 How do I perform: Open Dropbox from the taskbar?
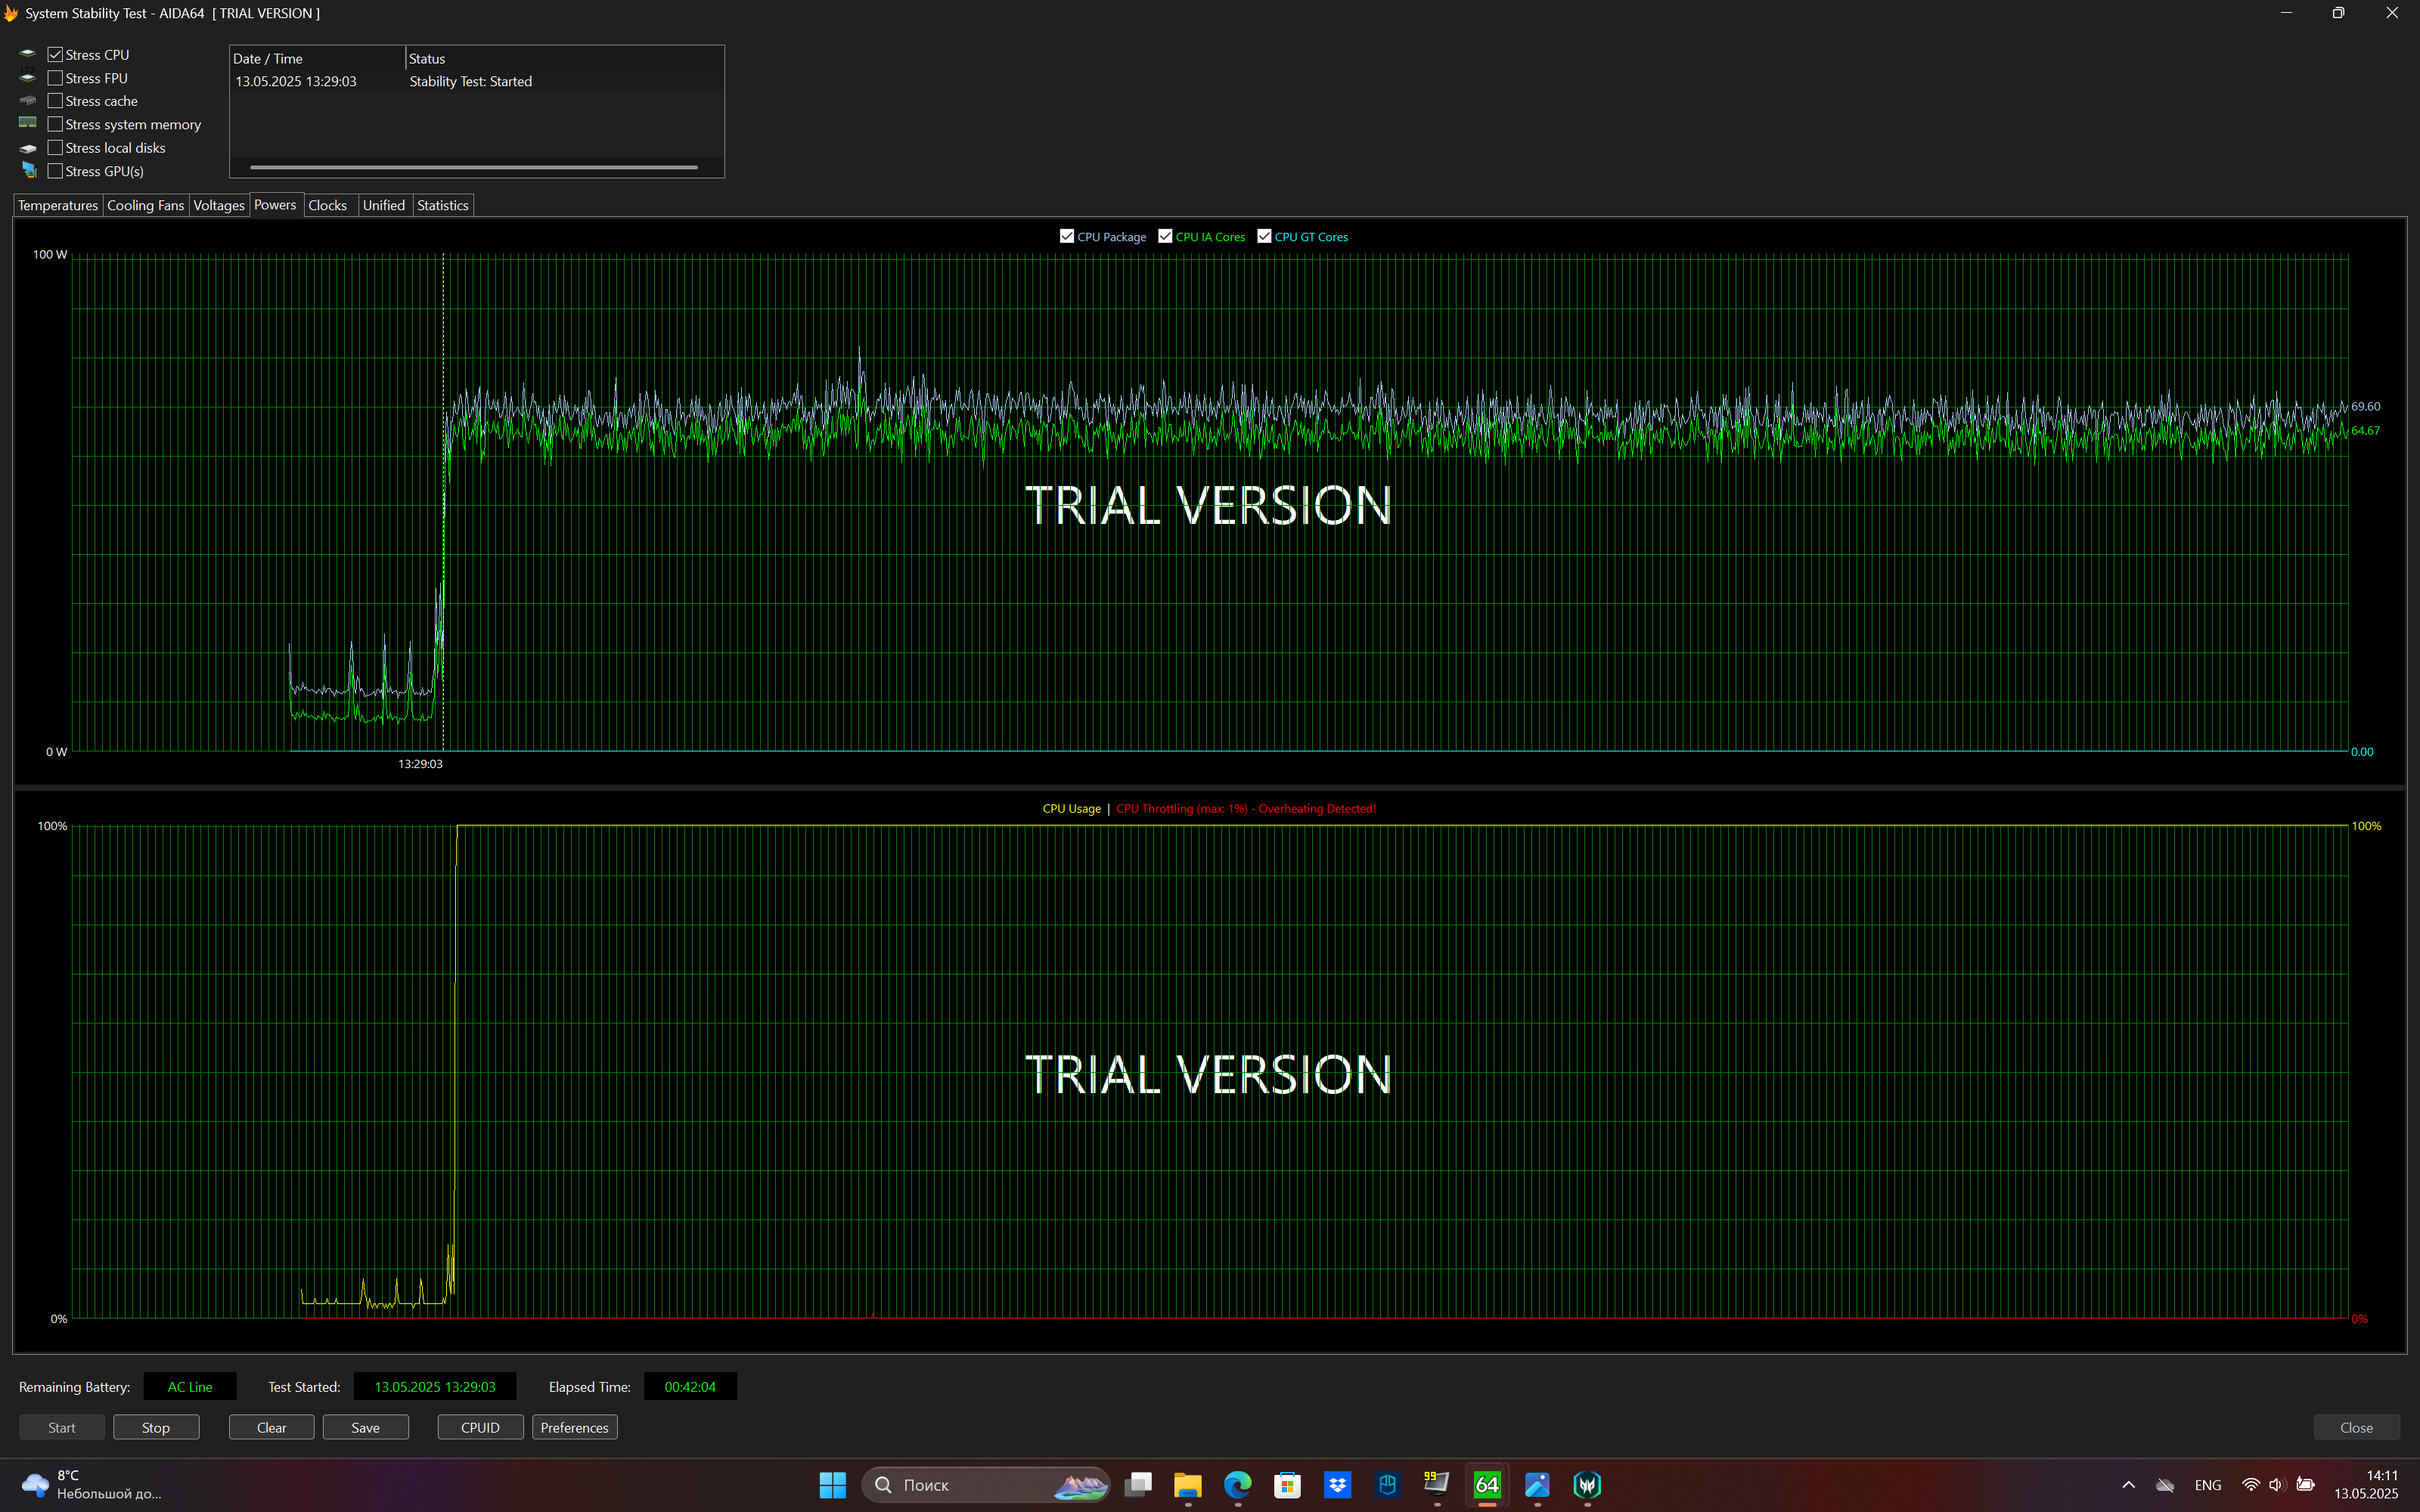(1337, 1484)
